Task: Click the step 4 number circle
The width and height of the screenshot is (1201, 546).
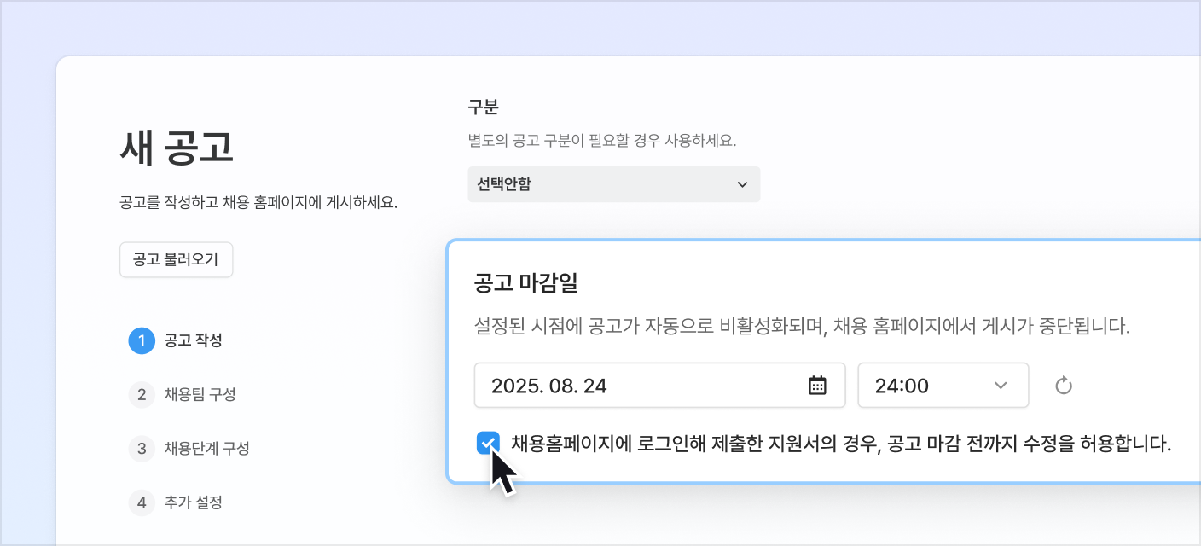Action: click(x=142, y=502)
